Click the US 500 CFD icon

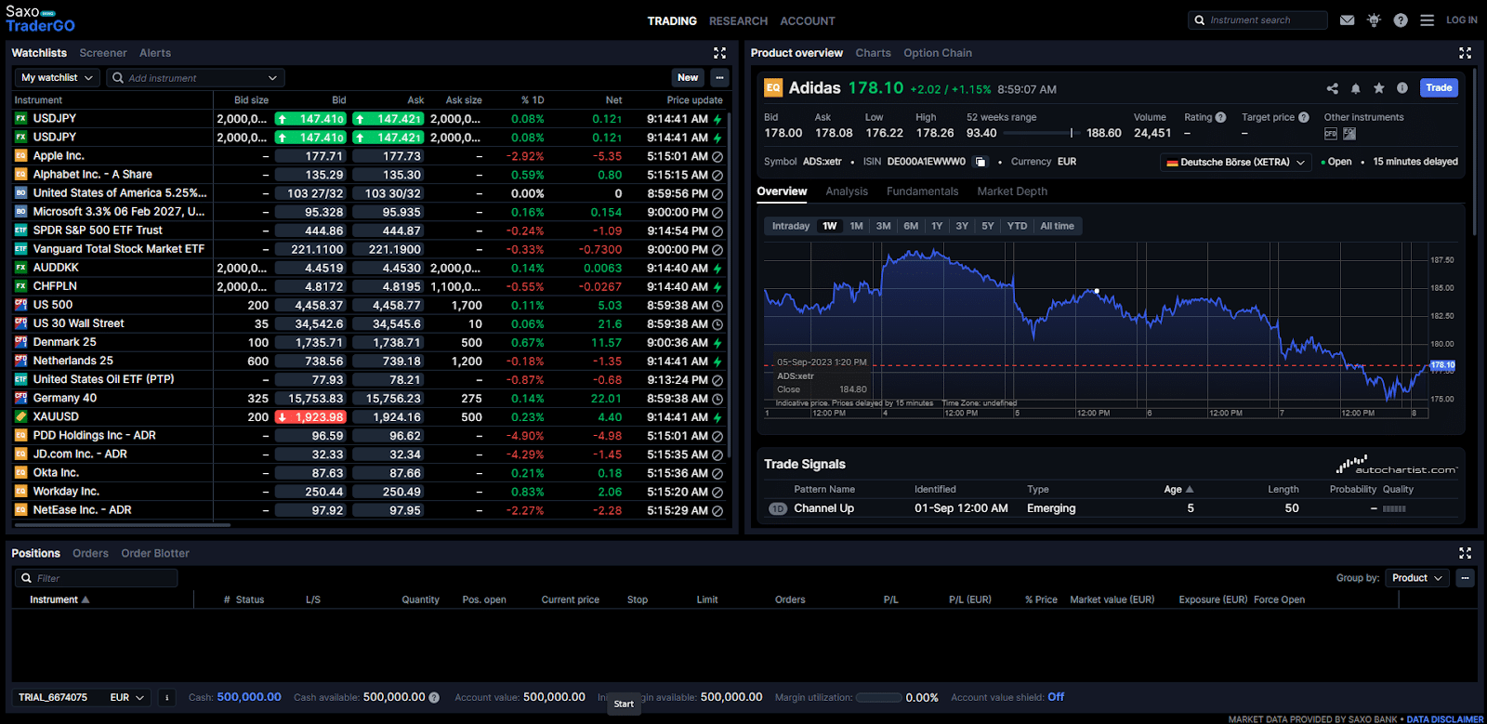click(x=20, y=305)
